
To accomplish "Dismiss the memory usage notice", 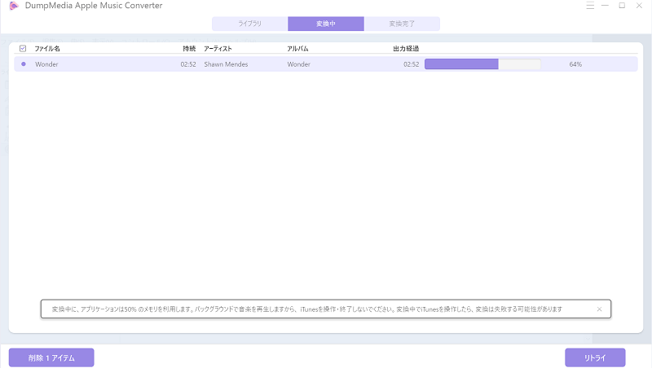I will 599,309.
